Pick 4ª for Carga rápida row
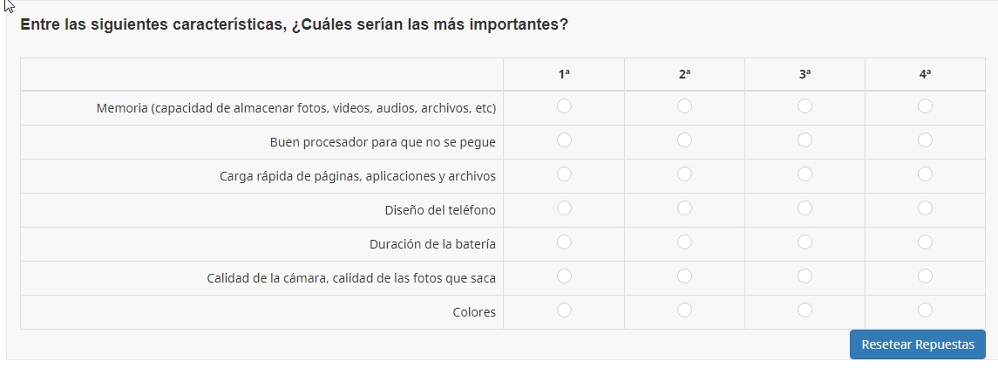The height and width of the screenshot is (368, 998). coord(925,174)
